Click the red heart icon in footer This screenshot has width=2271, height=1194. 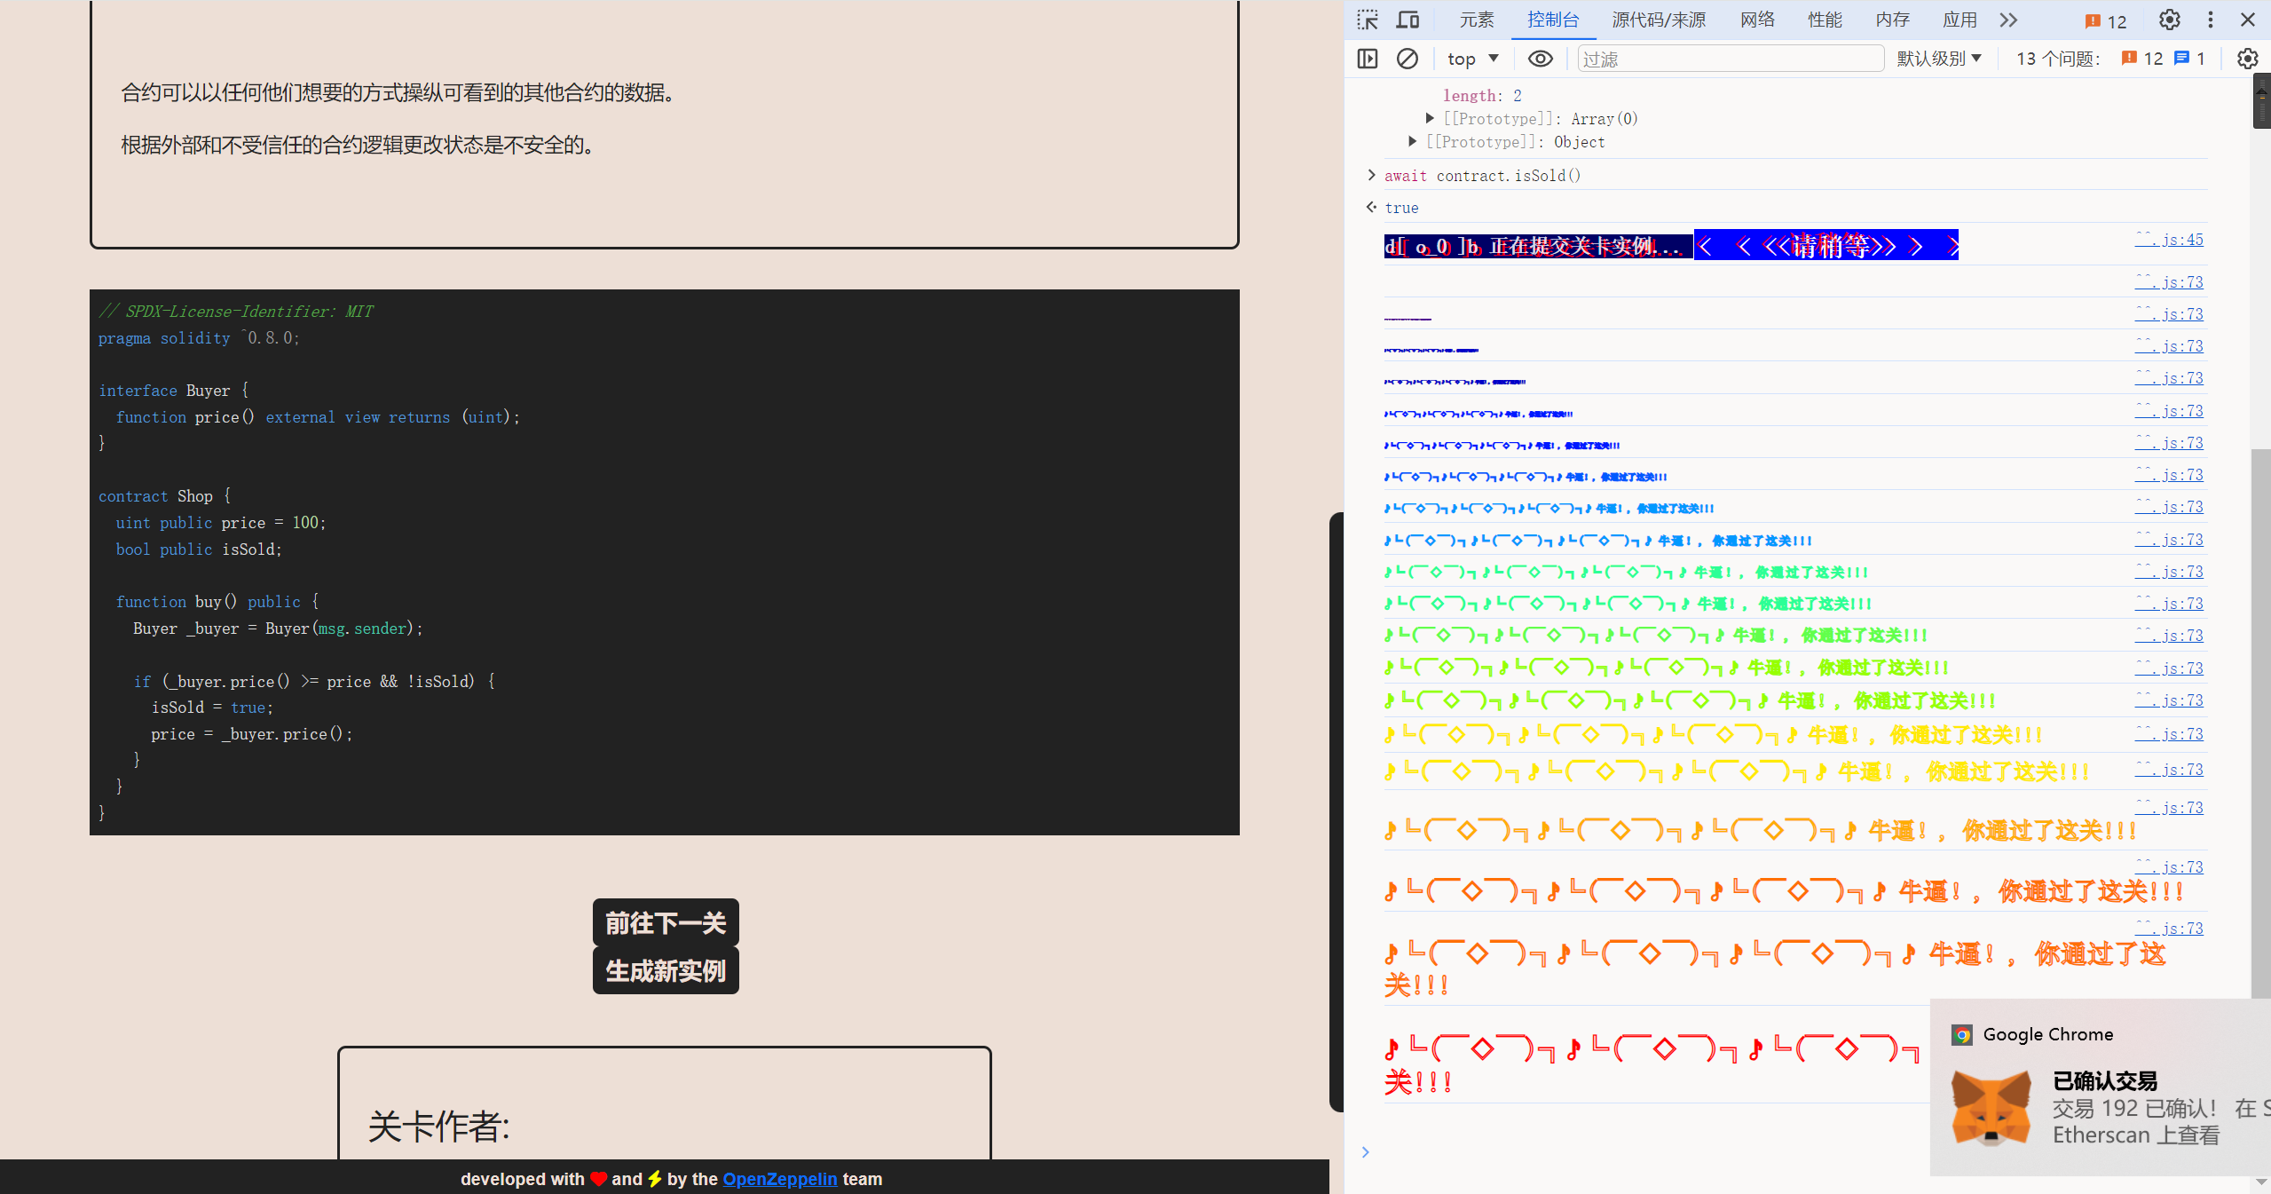pos(598,1179)
